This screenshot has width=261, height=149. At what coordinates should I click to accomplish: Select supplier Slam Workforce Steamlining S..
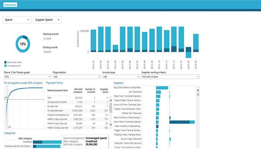[128, 118]
